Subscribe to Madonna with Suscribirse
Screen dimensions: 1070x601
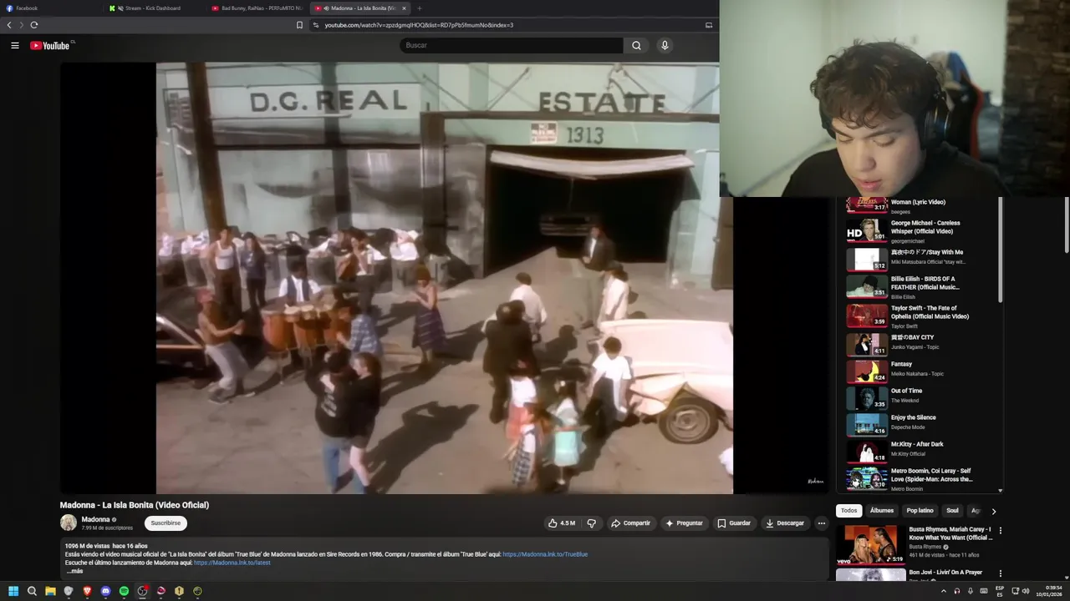(166, 523)
